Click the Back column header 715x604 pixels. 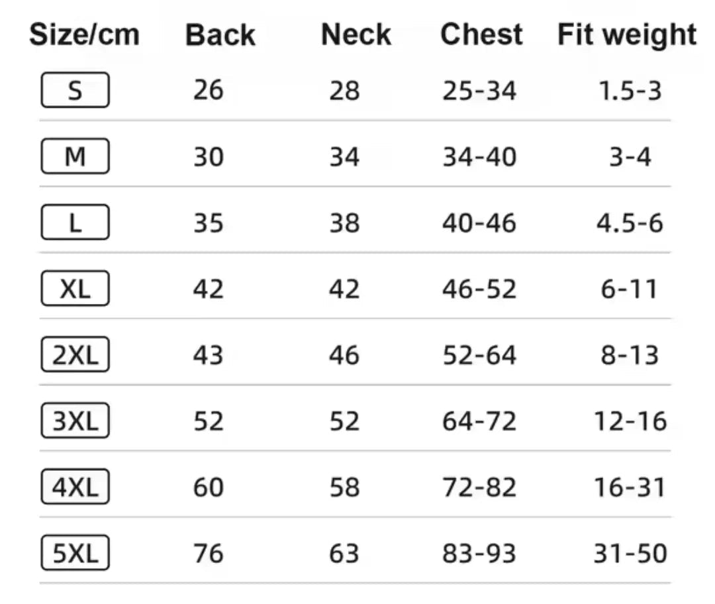pyautogui.click(x=220, y=34)
